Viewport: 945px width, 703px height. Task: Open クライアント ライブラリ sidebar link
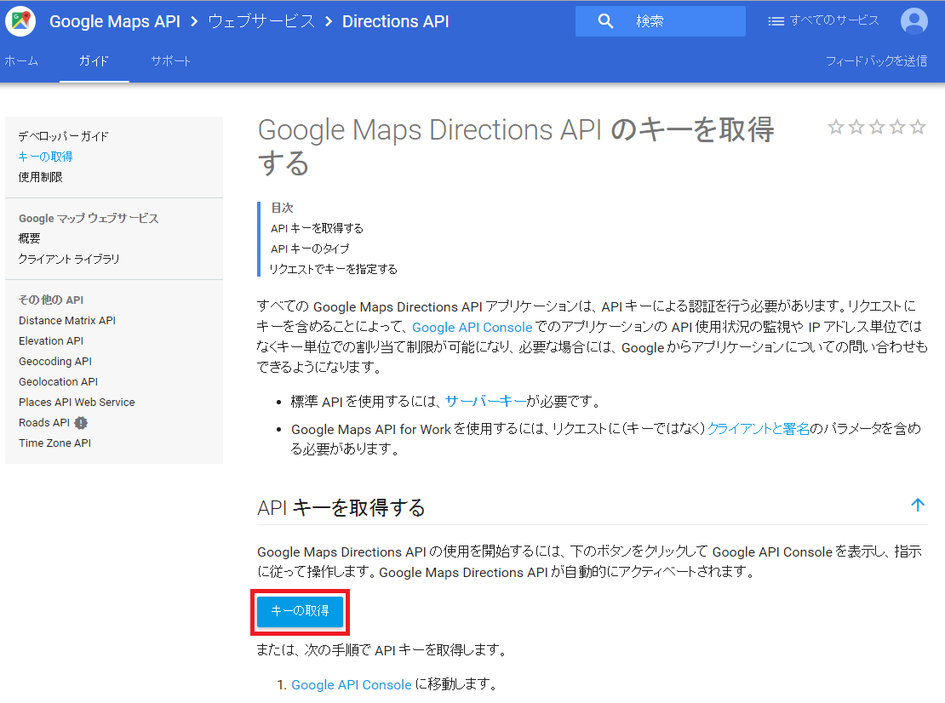click(x=69, y=259)
